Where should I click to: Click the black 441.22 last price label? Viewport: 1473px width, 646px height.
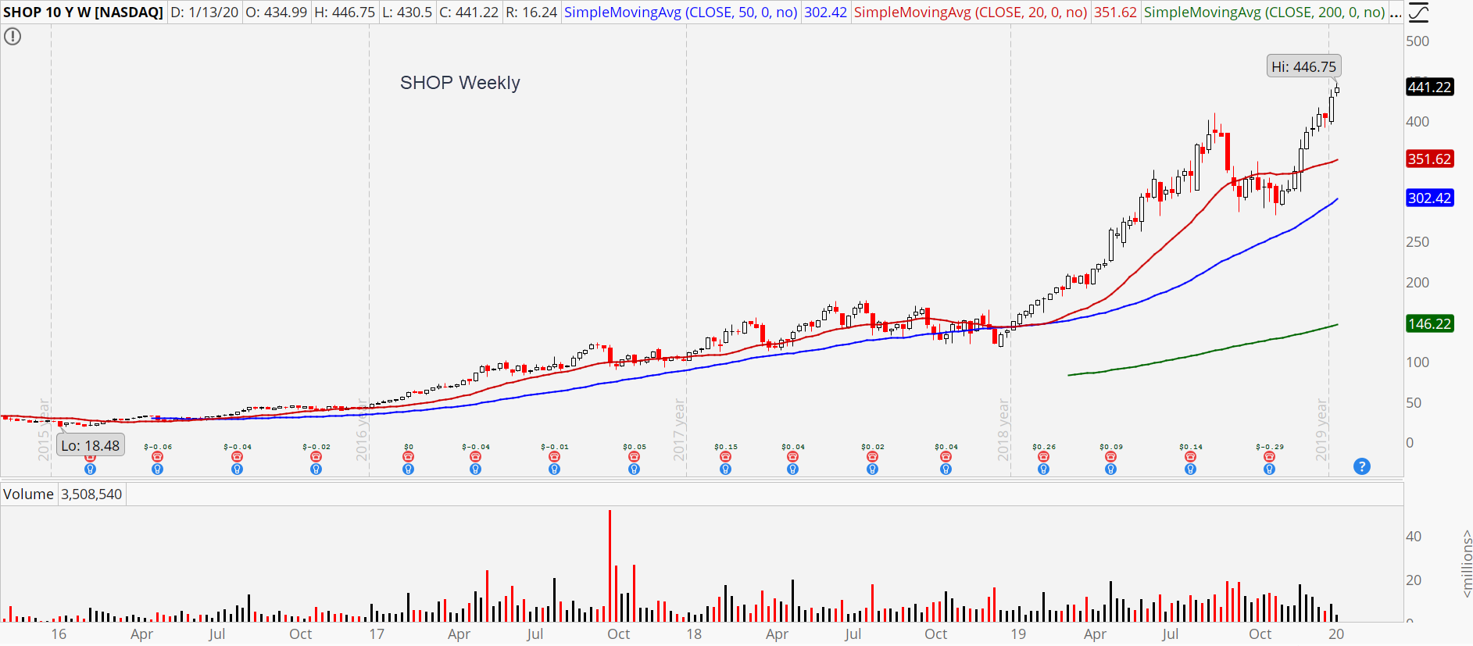coord(1429,87)
